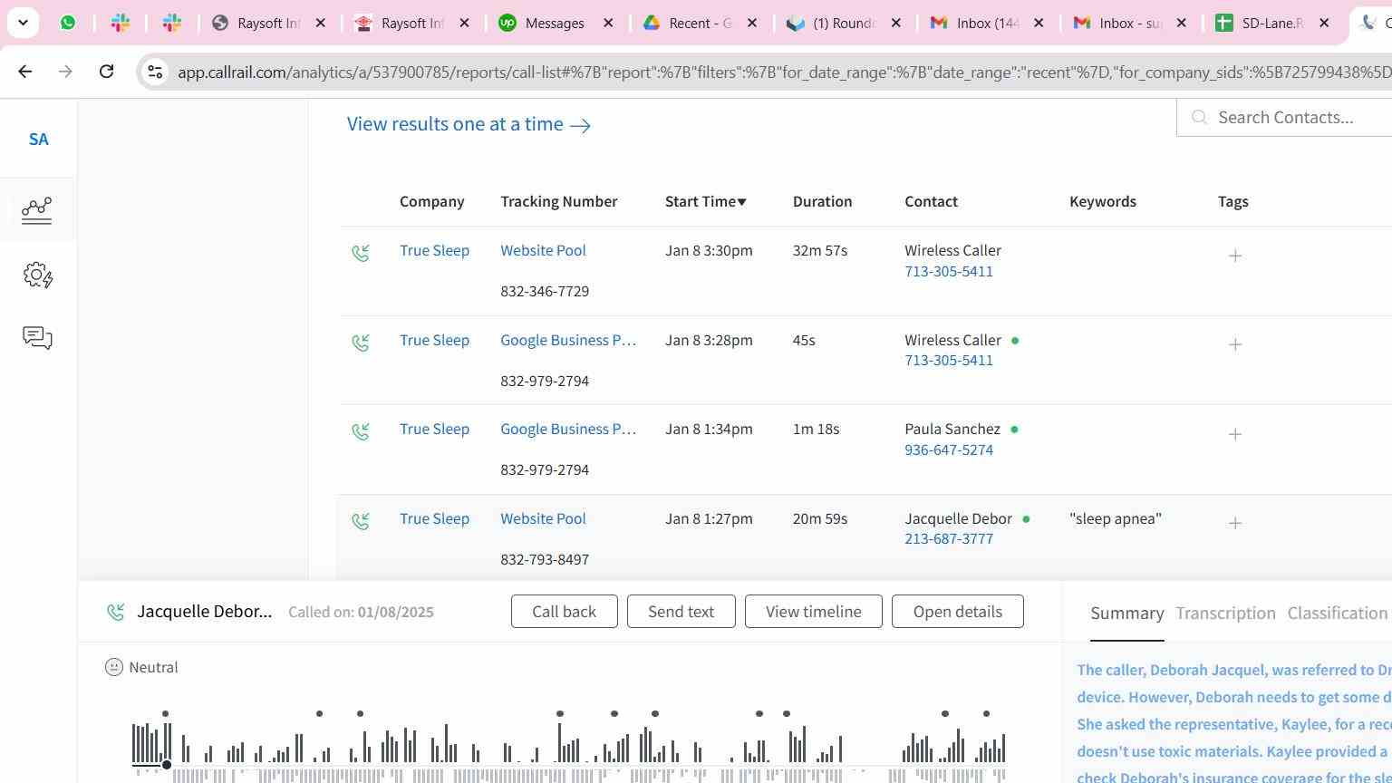Click the browser back arrow
Image resolution: width=1392 pixels, height=783 pixels.
25,71
